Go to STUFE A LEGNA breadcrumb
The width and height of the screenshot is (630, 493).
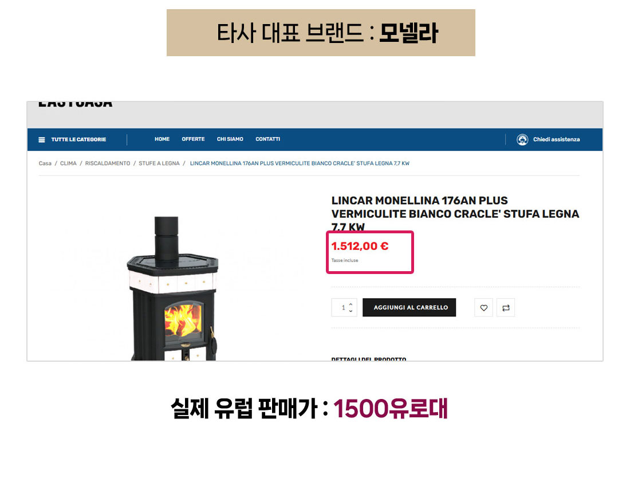[159, 163]
